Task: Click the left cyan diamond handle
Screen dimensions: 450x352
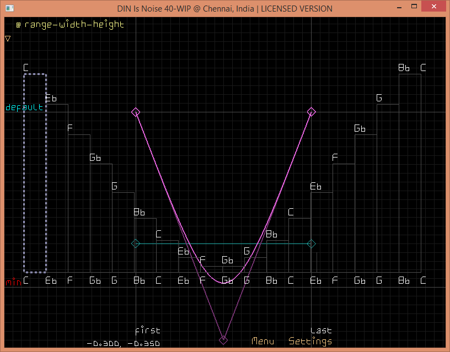Action: click(x=136, y=243)
